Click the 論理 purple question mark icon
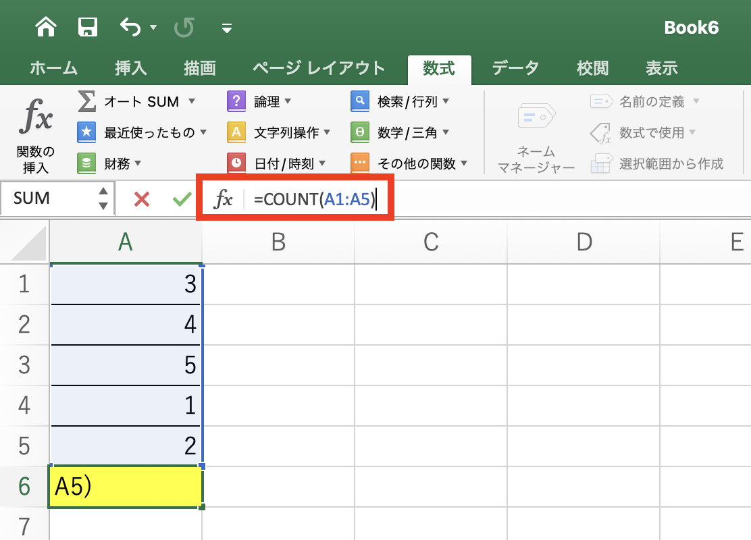Viewport: 751px width, 540px height. coord(236,101)
